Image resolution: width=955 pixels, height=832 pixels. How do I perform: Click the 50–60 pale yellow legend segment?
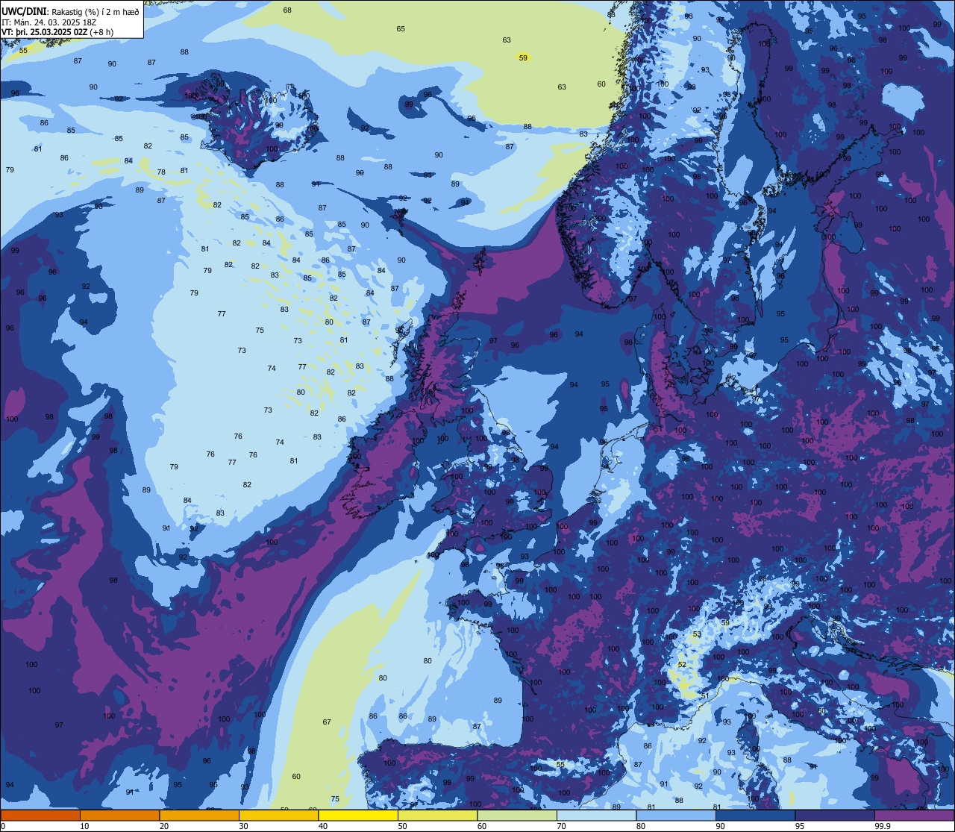pos(437,816)
